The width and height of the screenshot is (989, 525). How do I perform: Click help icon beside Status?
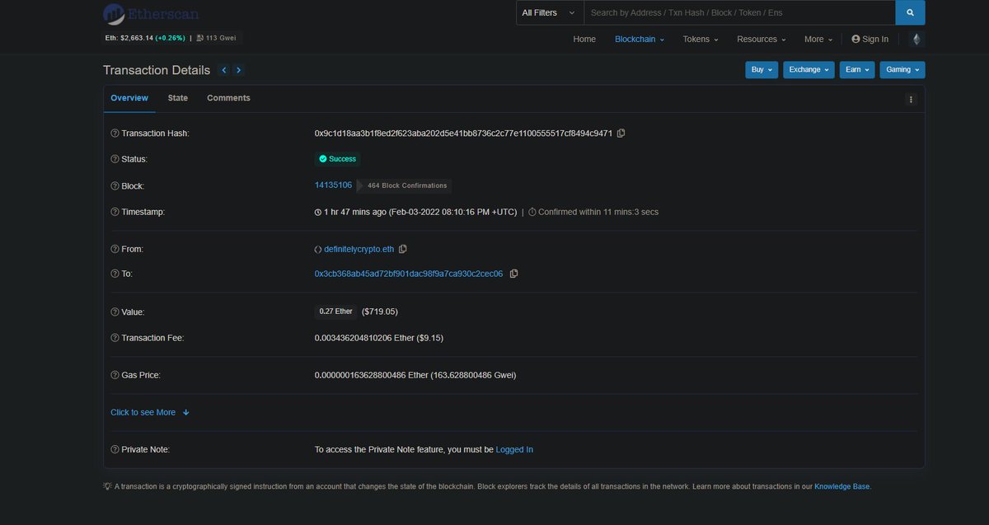(x=115, y=159)
